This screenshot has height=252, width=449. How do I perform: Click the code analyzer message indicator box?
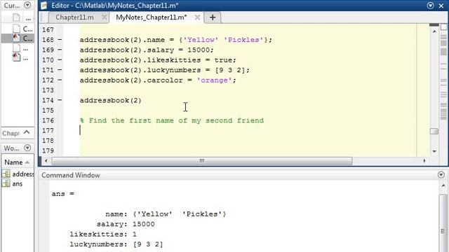[444, 27]
